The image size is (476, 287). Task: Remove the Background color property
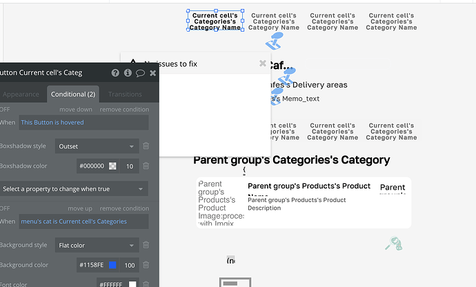click(x=146, y=265)
